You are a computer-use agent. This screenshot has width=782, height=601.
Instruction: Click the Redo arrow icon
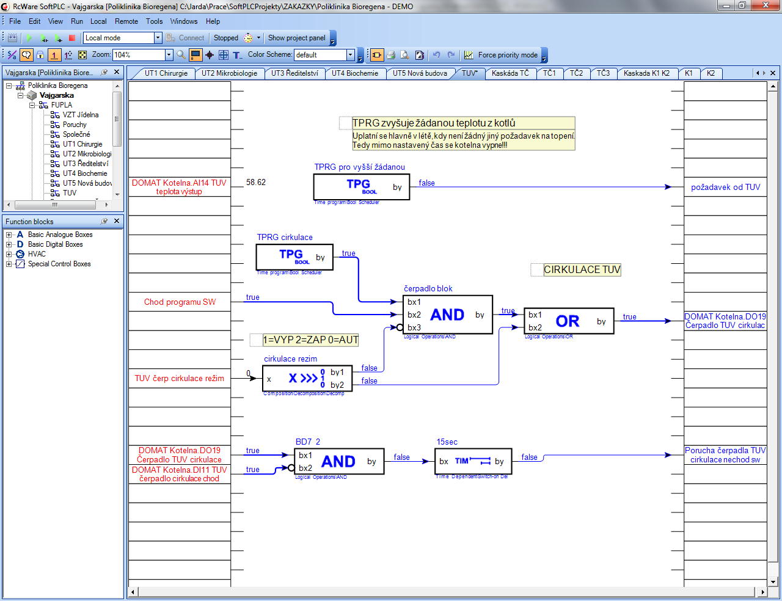coord(451,55)
